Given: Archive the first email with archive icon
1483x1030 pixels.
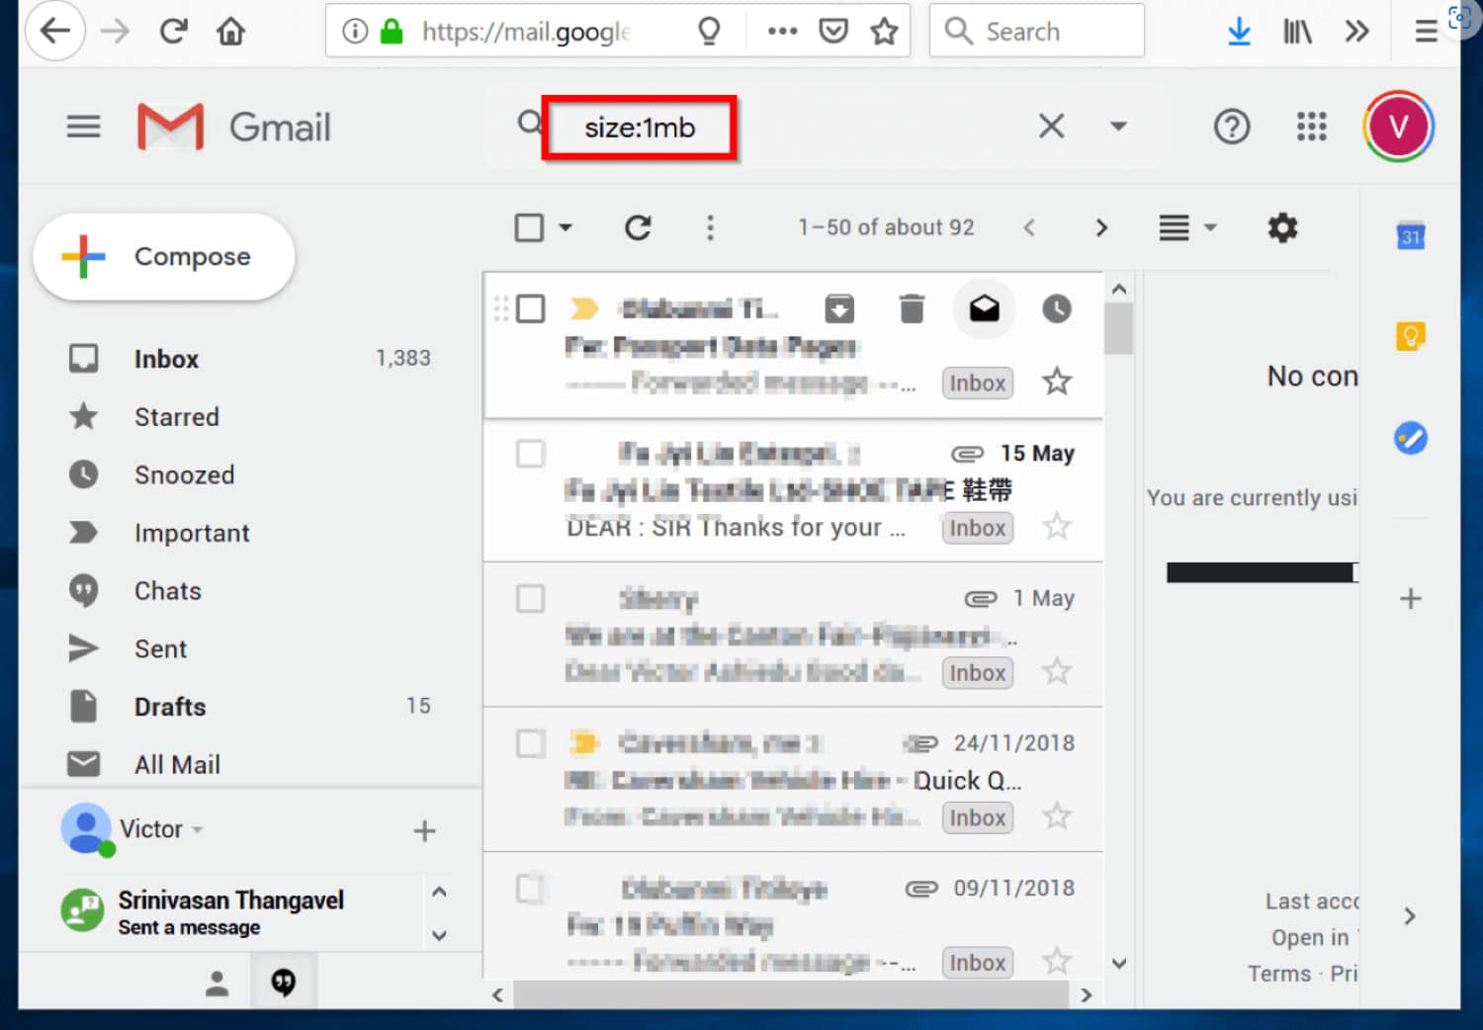Looking at the screenshot, I should 839,308.
